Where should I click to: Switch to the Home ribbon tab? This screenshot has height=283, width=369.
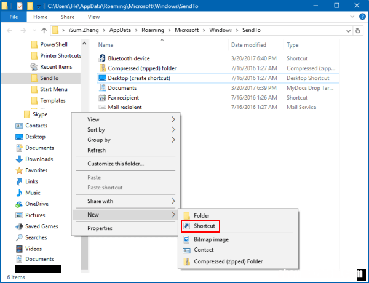40,17
